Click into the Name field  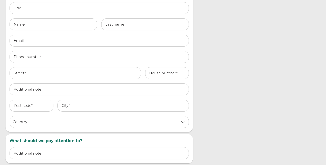click(x=53, y=24)
